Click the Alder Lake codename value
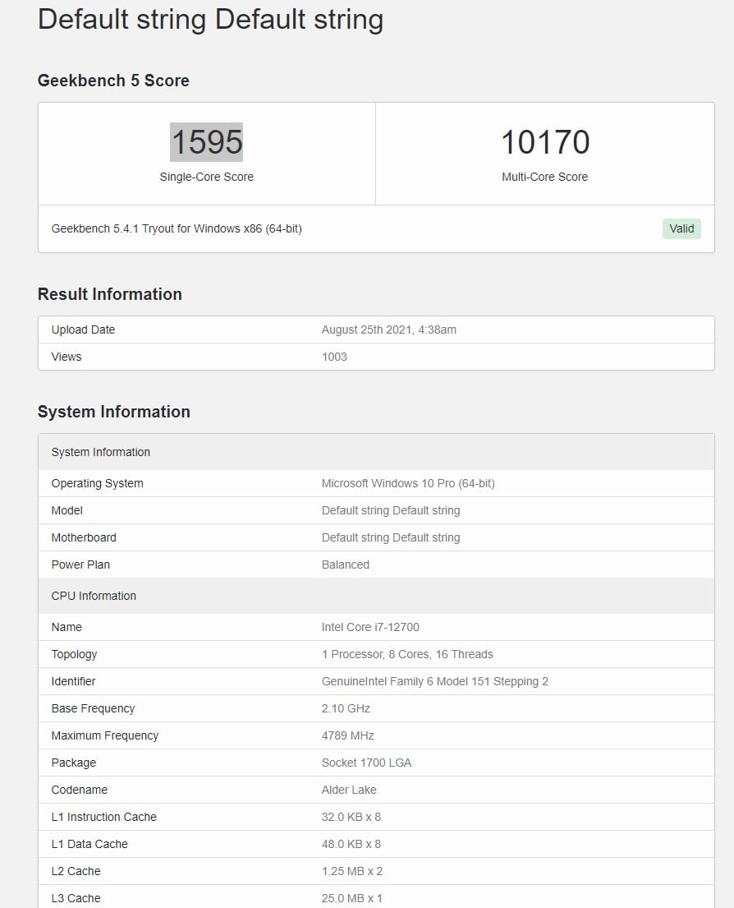Screen dimensions: 734x908 349,790
